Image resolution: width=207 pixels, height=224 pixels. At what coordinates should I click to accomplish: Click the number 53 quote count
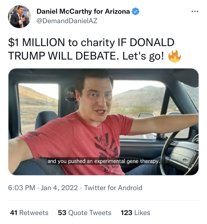tap(62, 213)
